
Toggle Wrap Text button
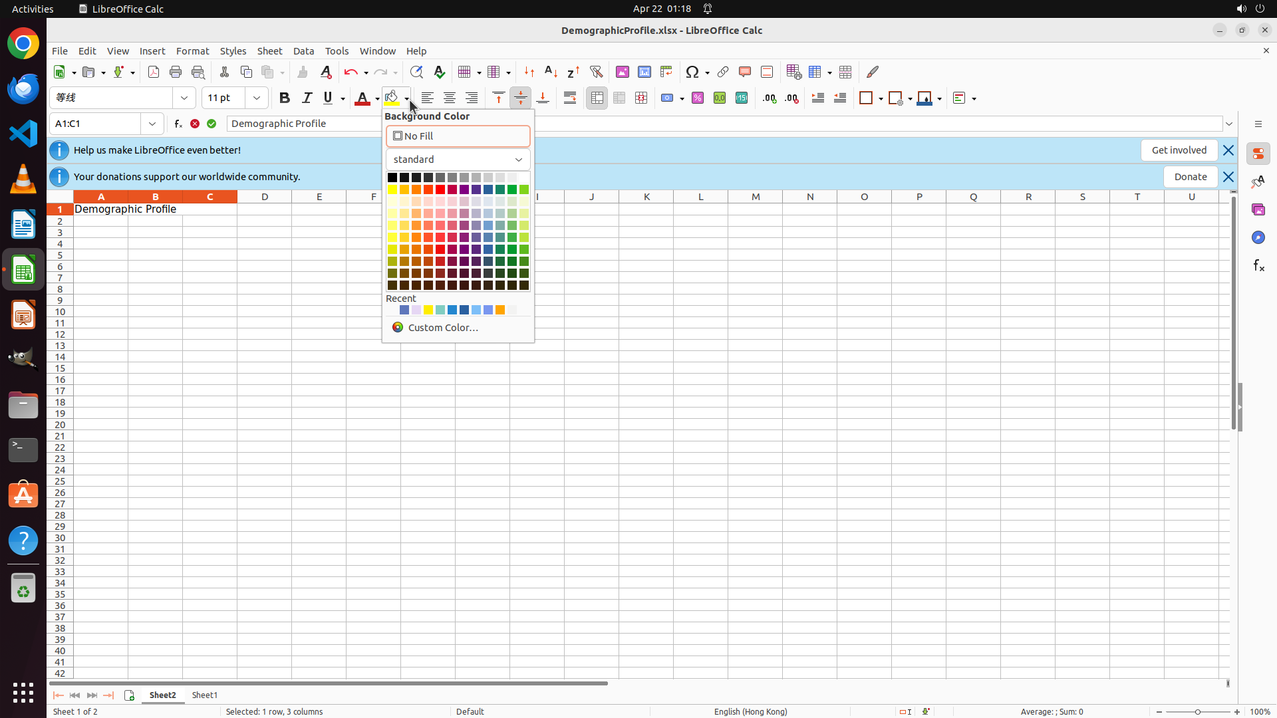[570, 98]
